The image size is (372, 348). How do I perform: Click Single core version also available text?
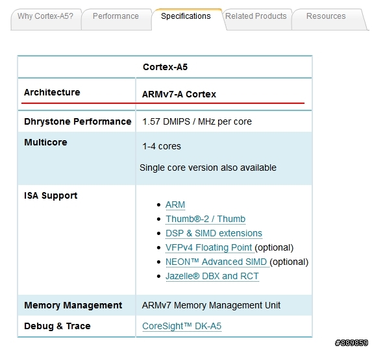(x=208, y=168)
